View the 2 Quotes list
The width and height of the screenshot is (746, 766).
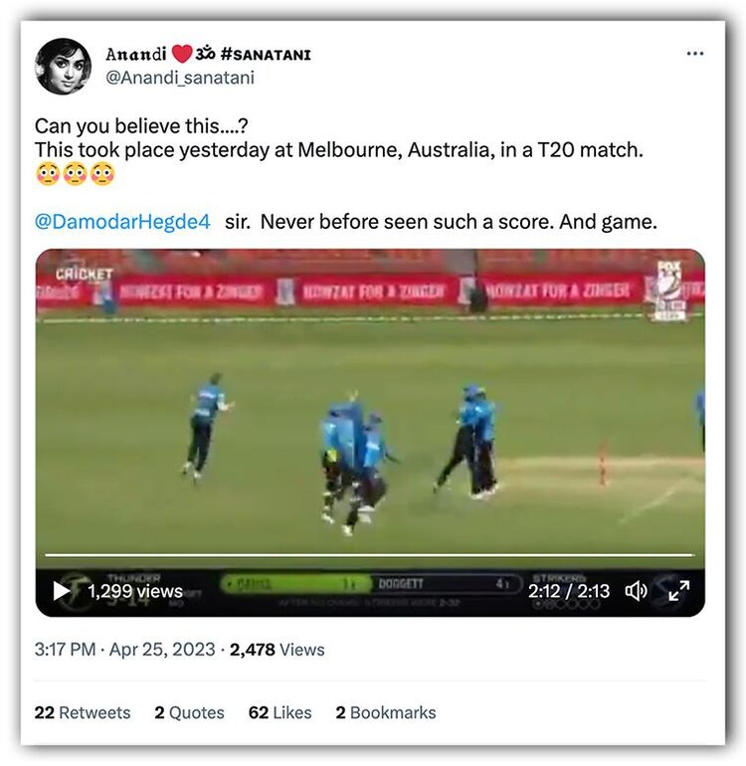point(189,712)
